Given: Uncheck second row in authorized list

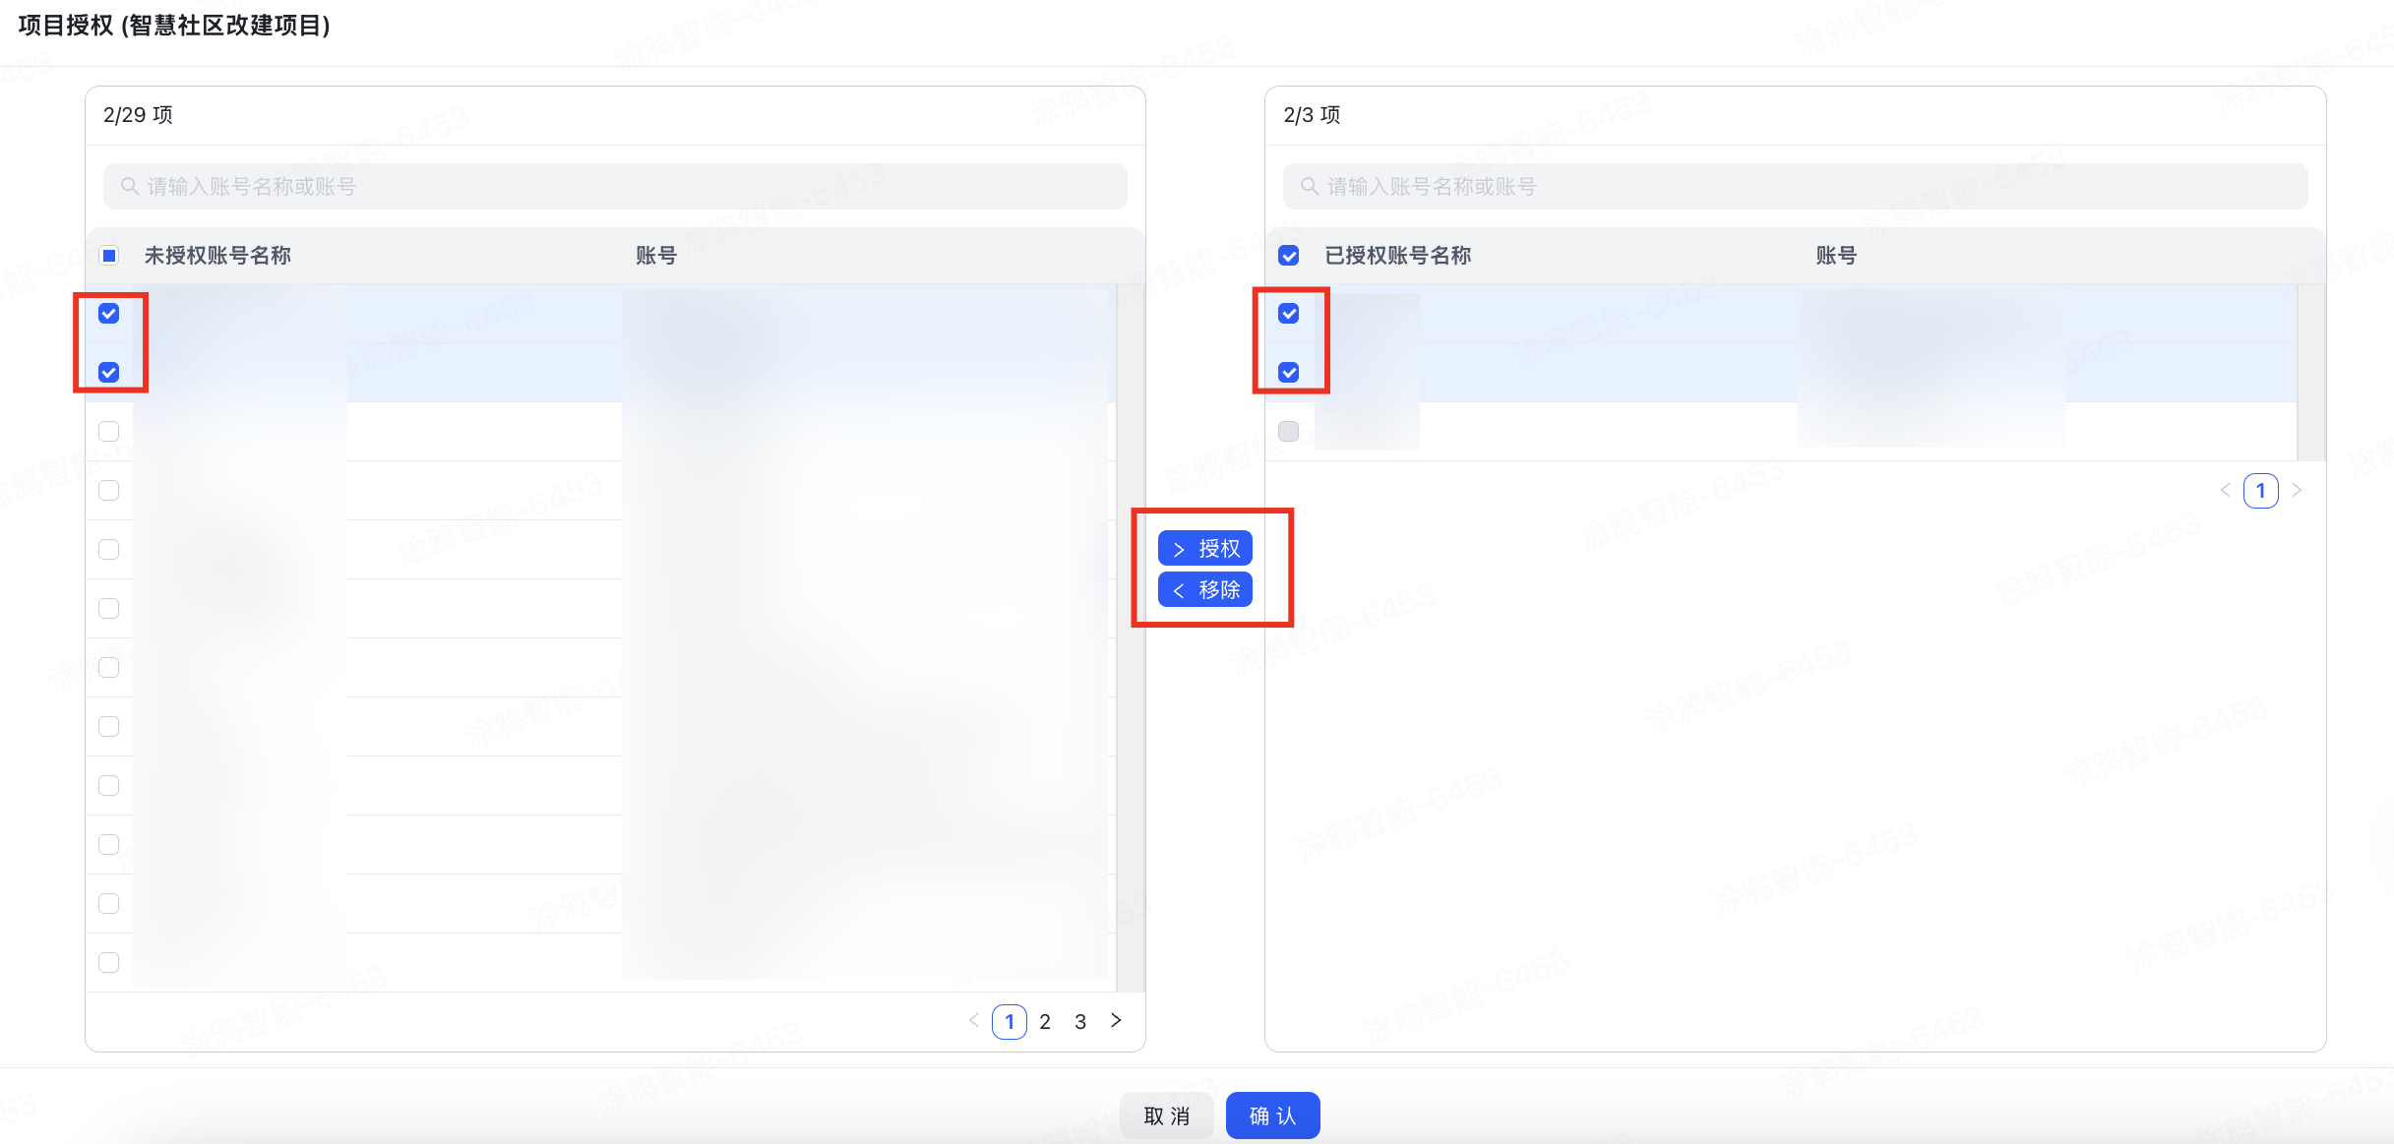Looking at the screenshot, I should [1289, 372].
